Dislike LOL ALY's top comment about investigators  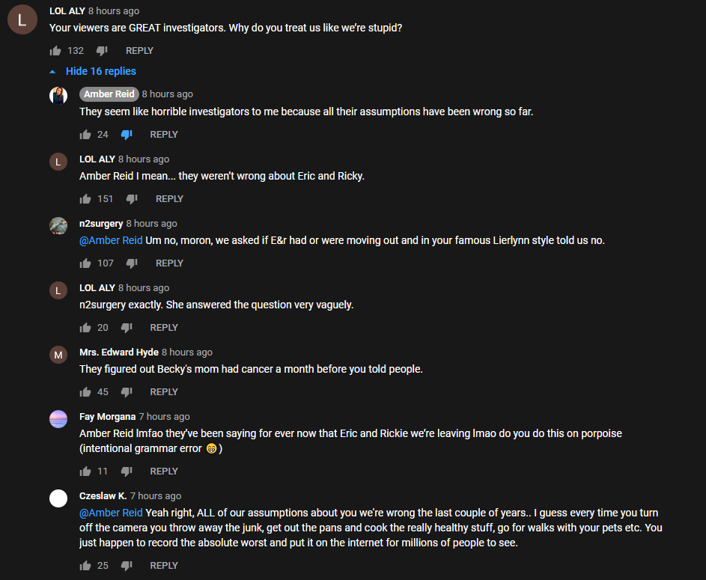pos(103,51)
